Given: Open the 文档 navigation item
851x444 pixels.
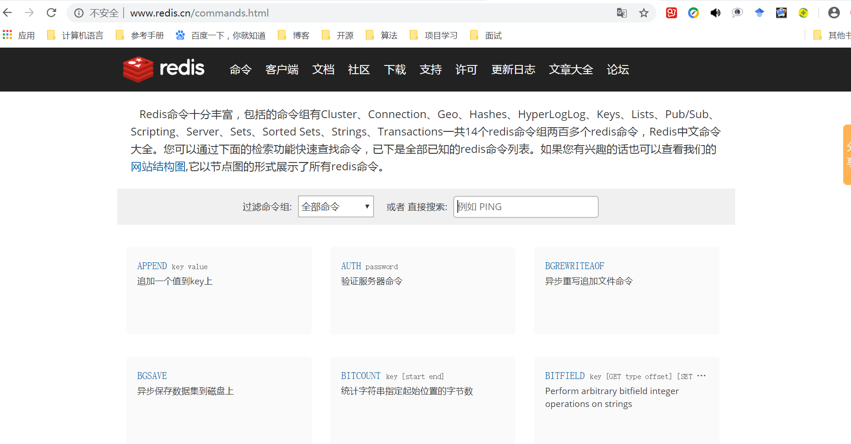Looking at the screenshot, I should pos(323,70).
